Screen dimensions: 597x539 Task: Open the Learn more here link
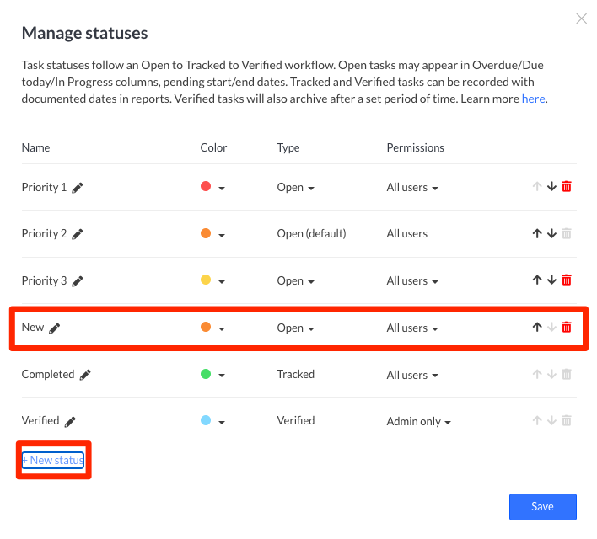click(533, 99)
